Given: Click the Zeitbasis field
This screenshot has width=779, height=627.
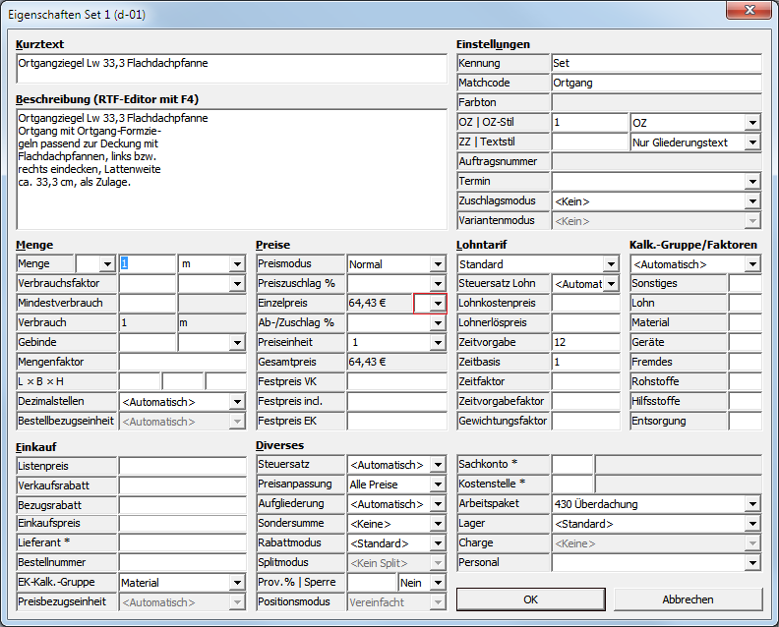Looking at the screenshot, I should [586, 363].
